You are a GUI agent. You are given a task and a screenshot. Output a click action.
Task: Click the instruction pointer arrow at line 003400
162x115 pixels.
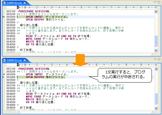(3, 77)
